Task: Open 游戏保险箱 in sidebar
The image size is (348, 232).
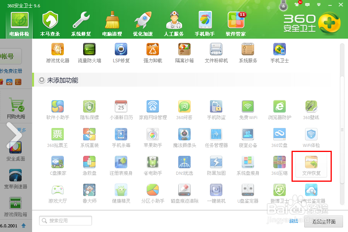Action: coord(15,207)
